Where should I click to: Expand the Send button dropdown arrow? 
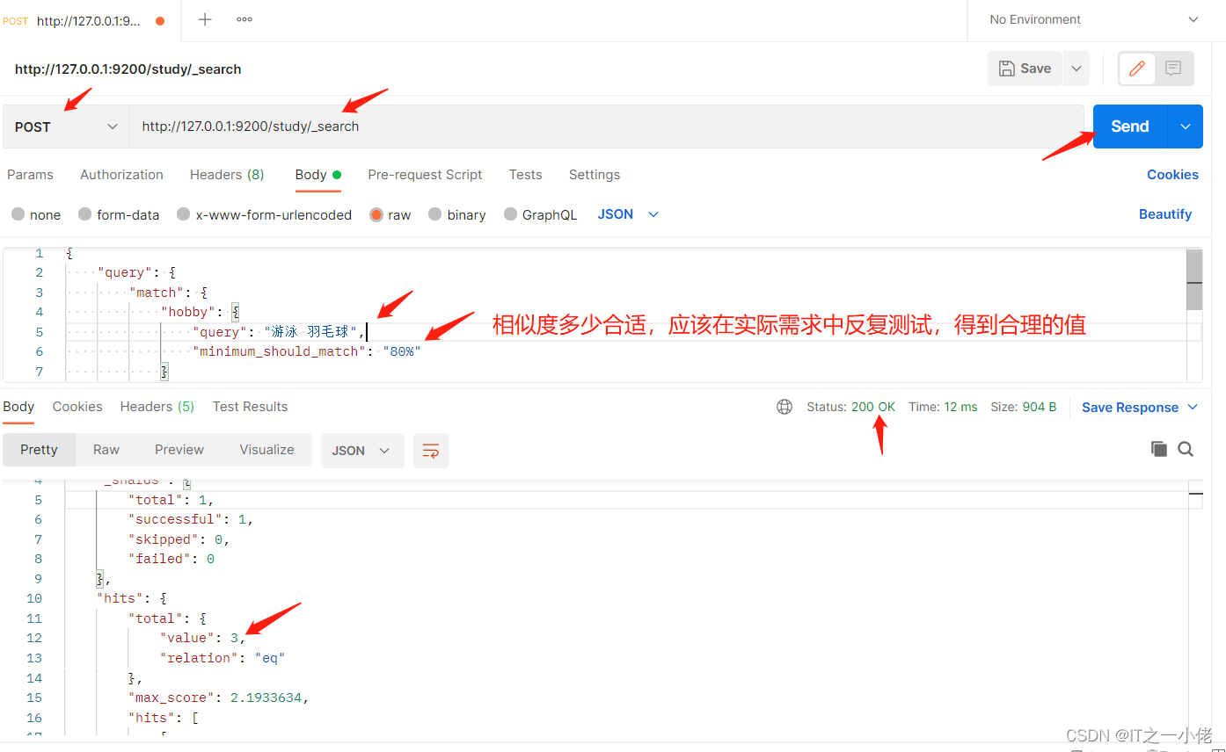pyautogui.click(x=1186, y=127)
